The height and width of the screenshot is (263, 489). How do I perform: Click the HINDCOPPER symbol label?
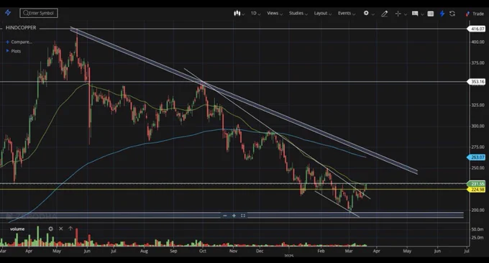tap(21, 28)
